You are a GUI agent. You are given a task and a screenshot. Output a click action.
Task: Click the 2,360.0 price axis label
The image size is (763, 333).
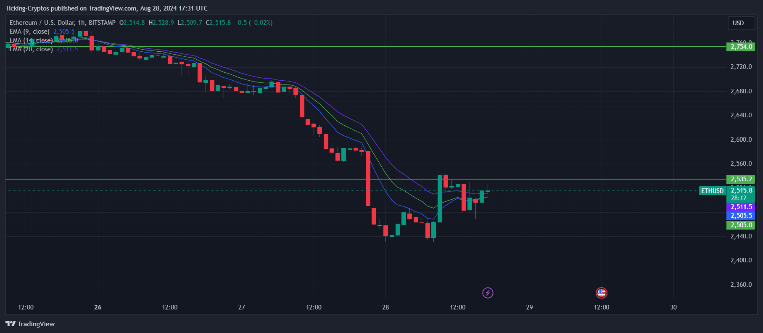[x=741, y=285]
